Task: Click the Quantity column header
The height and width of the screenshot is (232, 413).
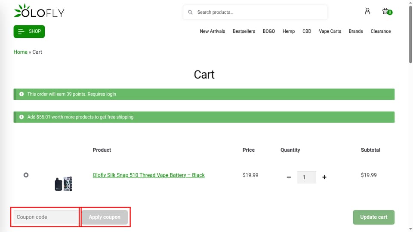Action: click(x=290, y=150)
